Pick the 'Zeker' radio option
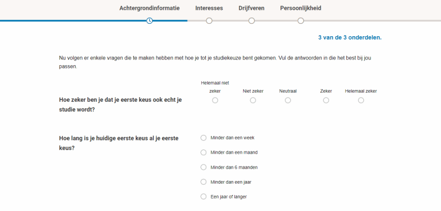 click(326, 100)
